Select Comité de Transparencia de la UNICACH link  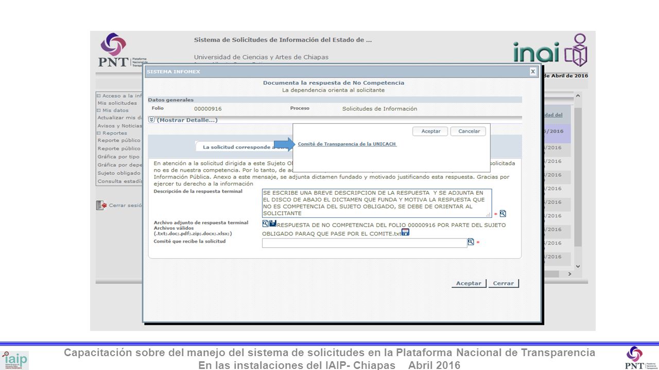(347, 144)
